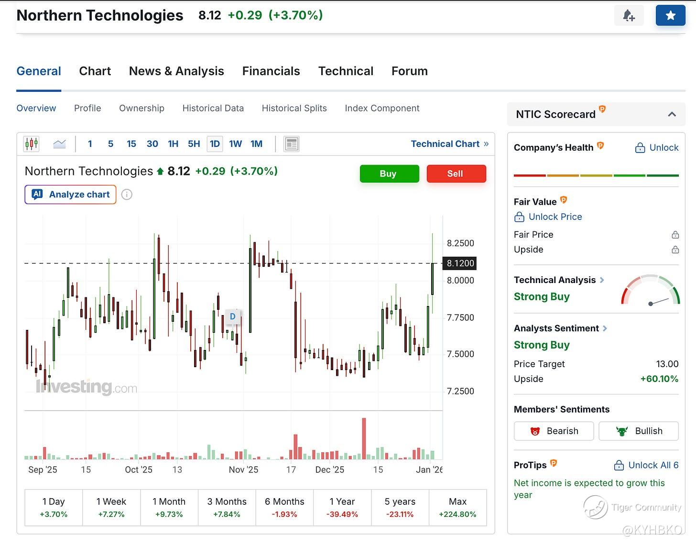696x546 pixels.
Task: Select the Profile sub-tab
Action: pyautogui.click(x=87, y=109)
